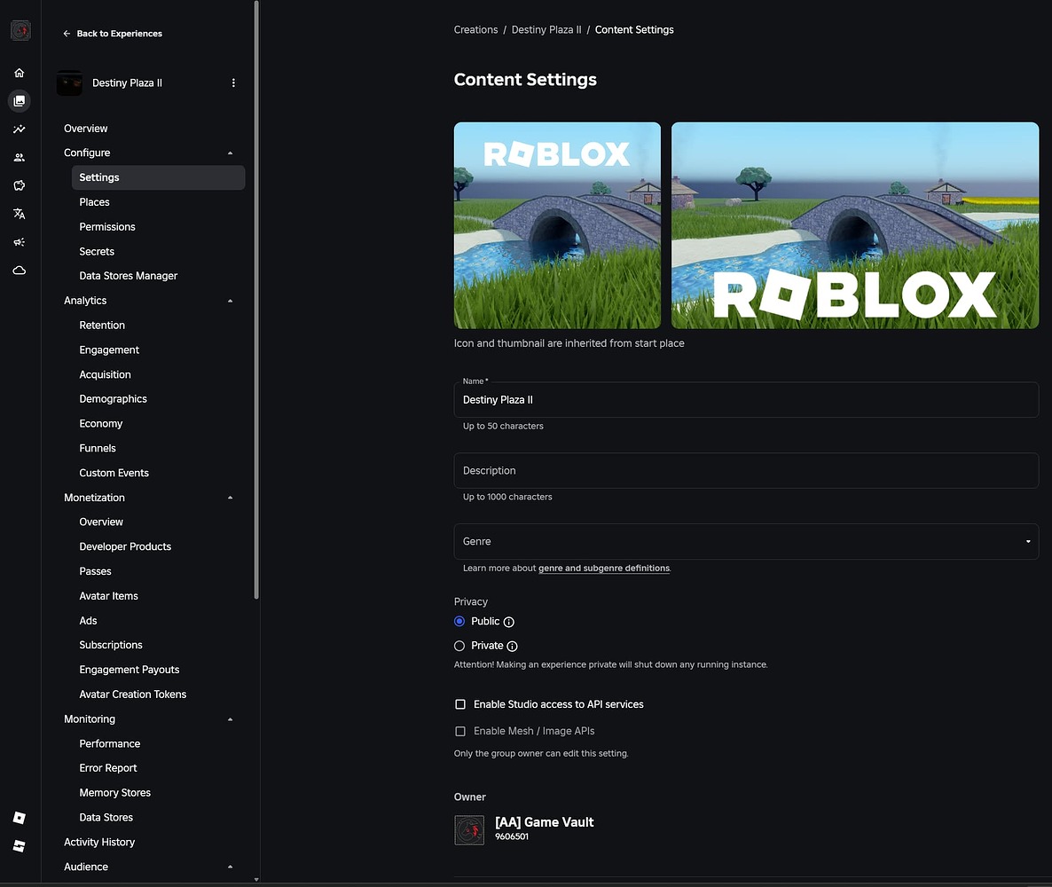Open Demographics analytics page
This screenshot has width=1052, height=887.
(113, 398)
